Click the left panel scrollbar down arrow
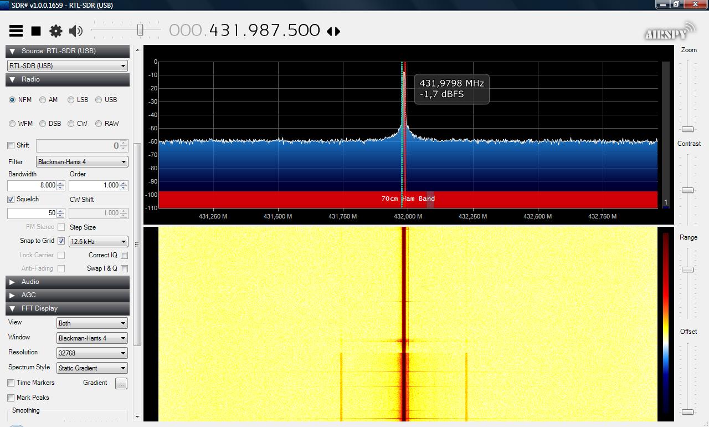709x427 pixels. tap(137, 417)
